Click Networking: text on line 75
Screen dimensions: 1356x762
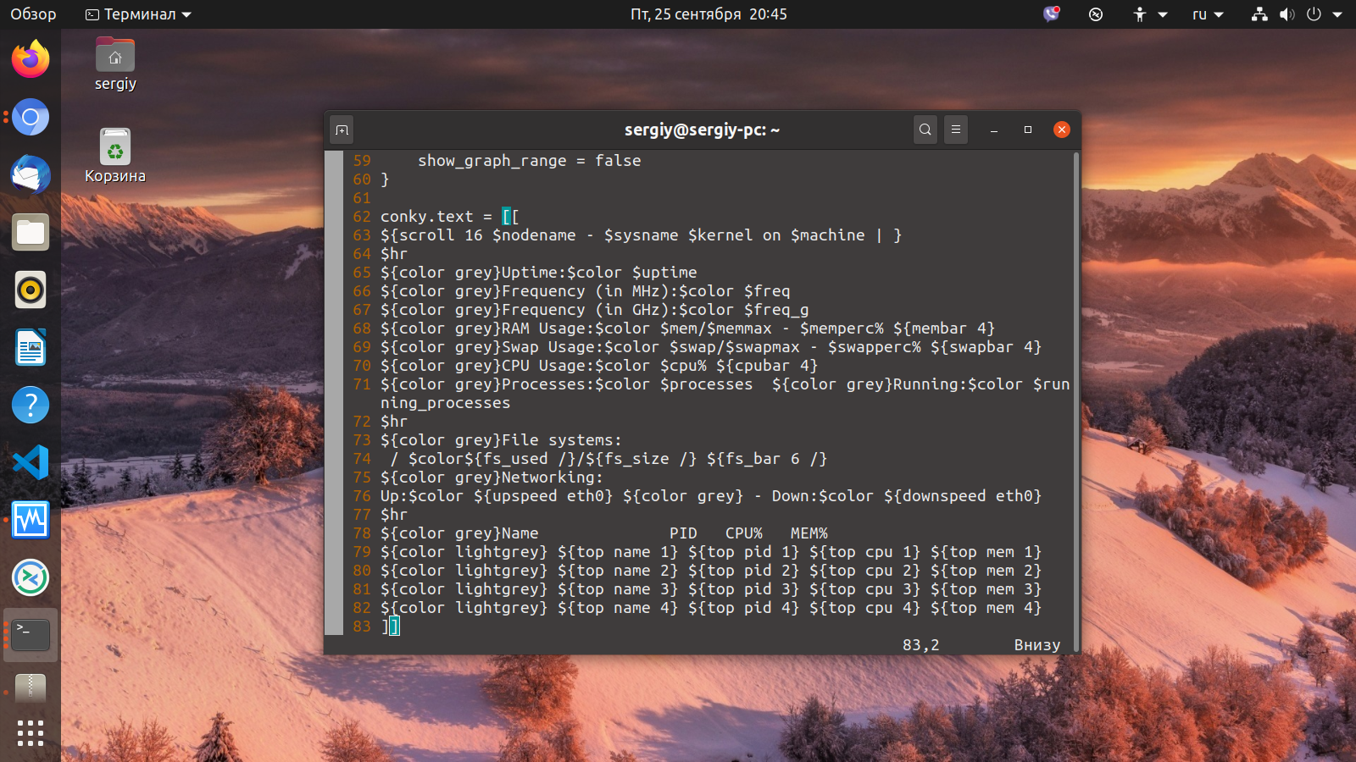pos(553,478)
